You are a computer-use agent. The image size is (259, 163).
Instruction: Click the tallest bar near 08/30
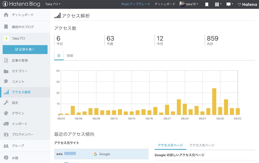click(214, 101)
